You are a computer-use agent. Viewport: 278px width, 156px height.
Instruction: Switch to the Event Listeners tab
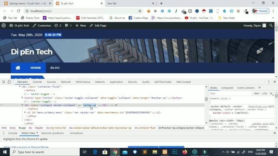[x=246, y=88]
